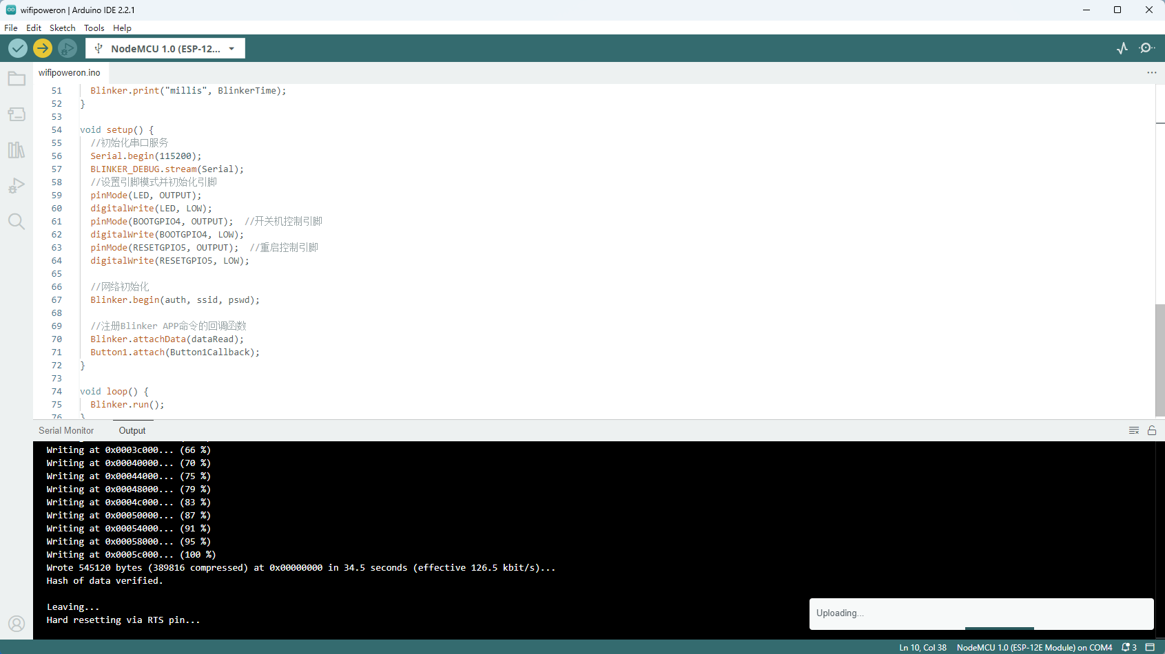The width and height of the screenshot is (1165, 654).
Task: Click line 71 Button1.attach code line
Action: click(x=175, y=352)
